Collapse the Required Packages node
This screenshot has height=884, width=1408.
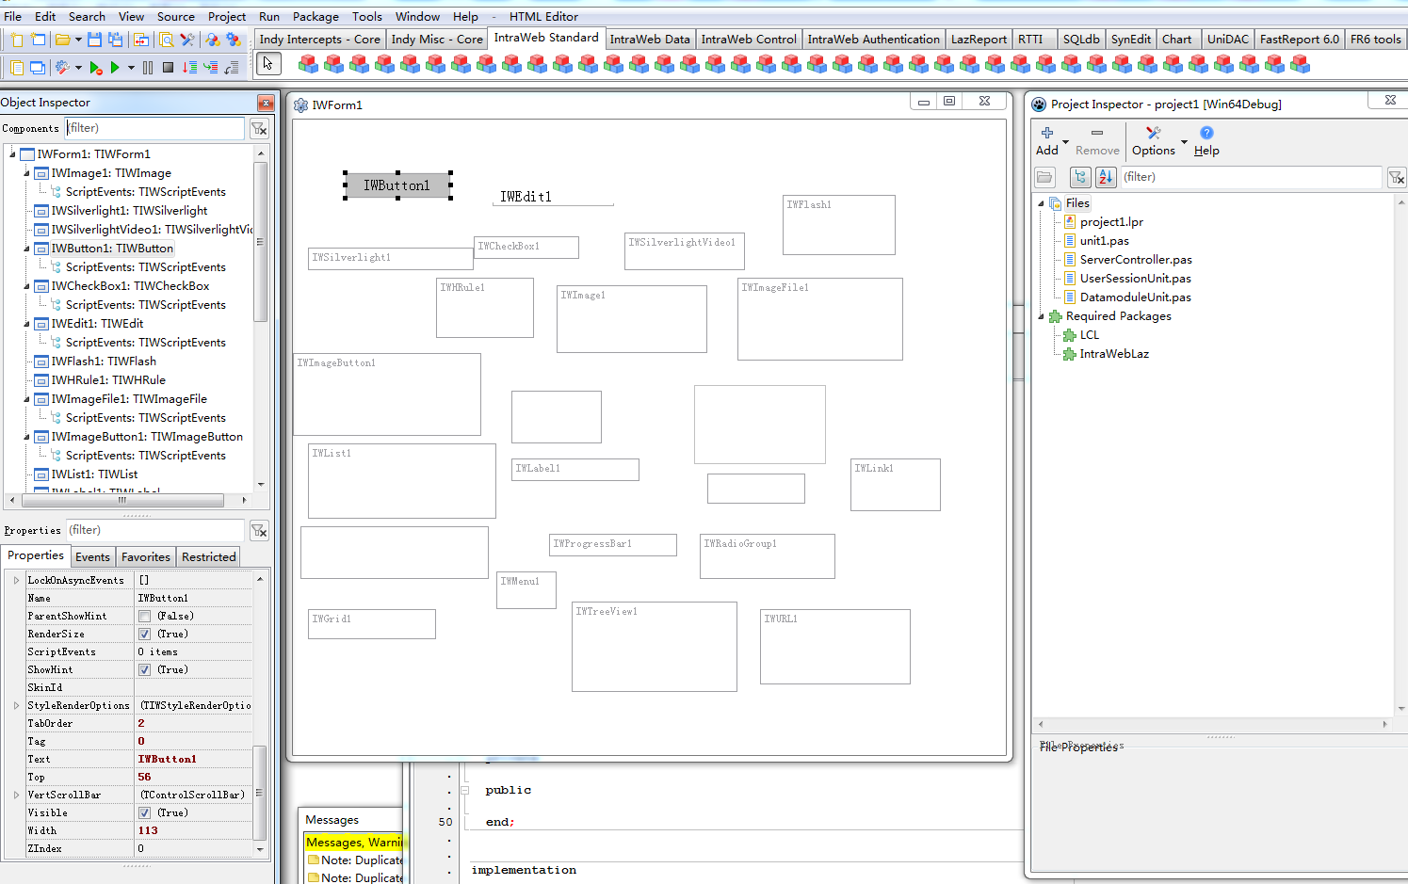(1041, 316)
